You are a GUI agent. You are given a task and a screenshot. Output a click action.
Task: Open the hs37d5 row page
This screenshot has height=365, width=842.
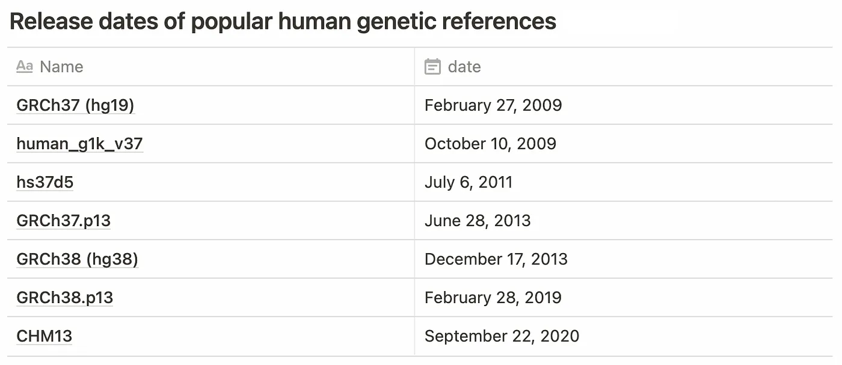coord(45,182)
